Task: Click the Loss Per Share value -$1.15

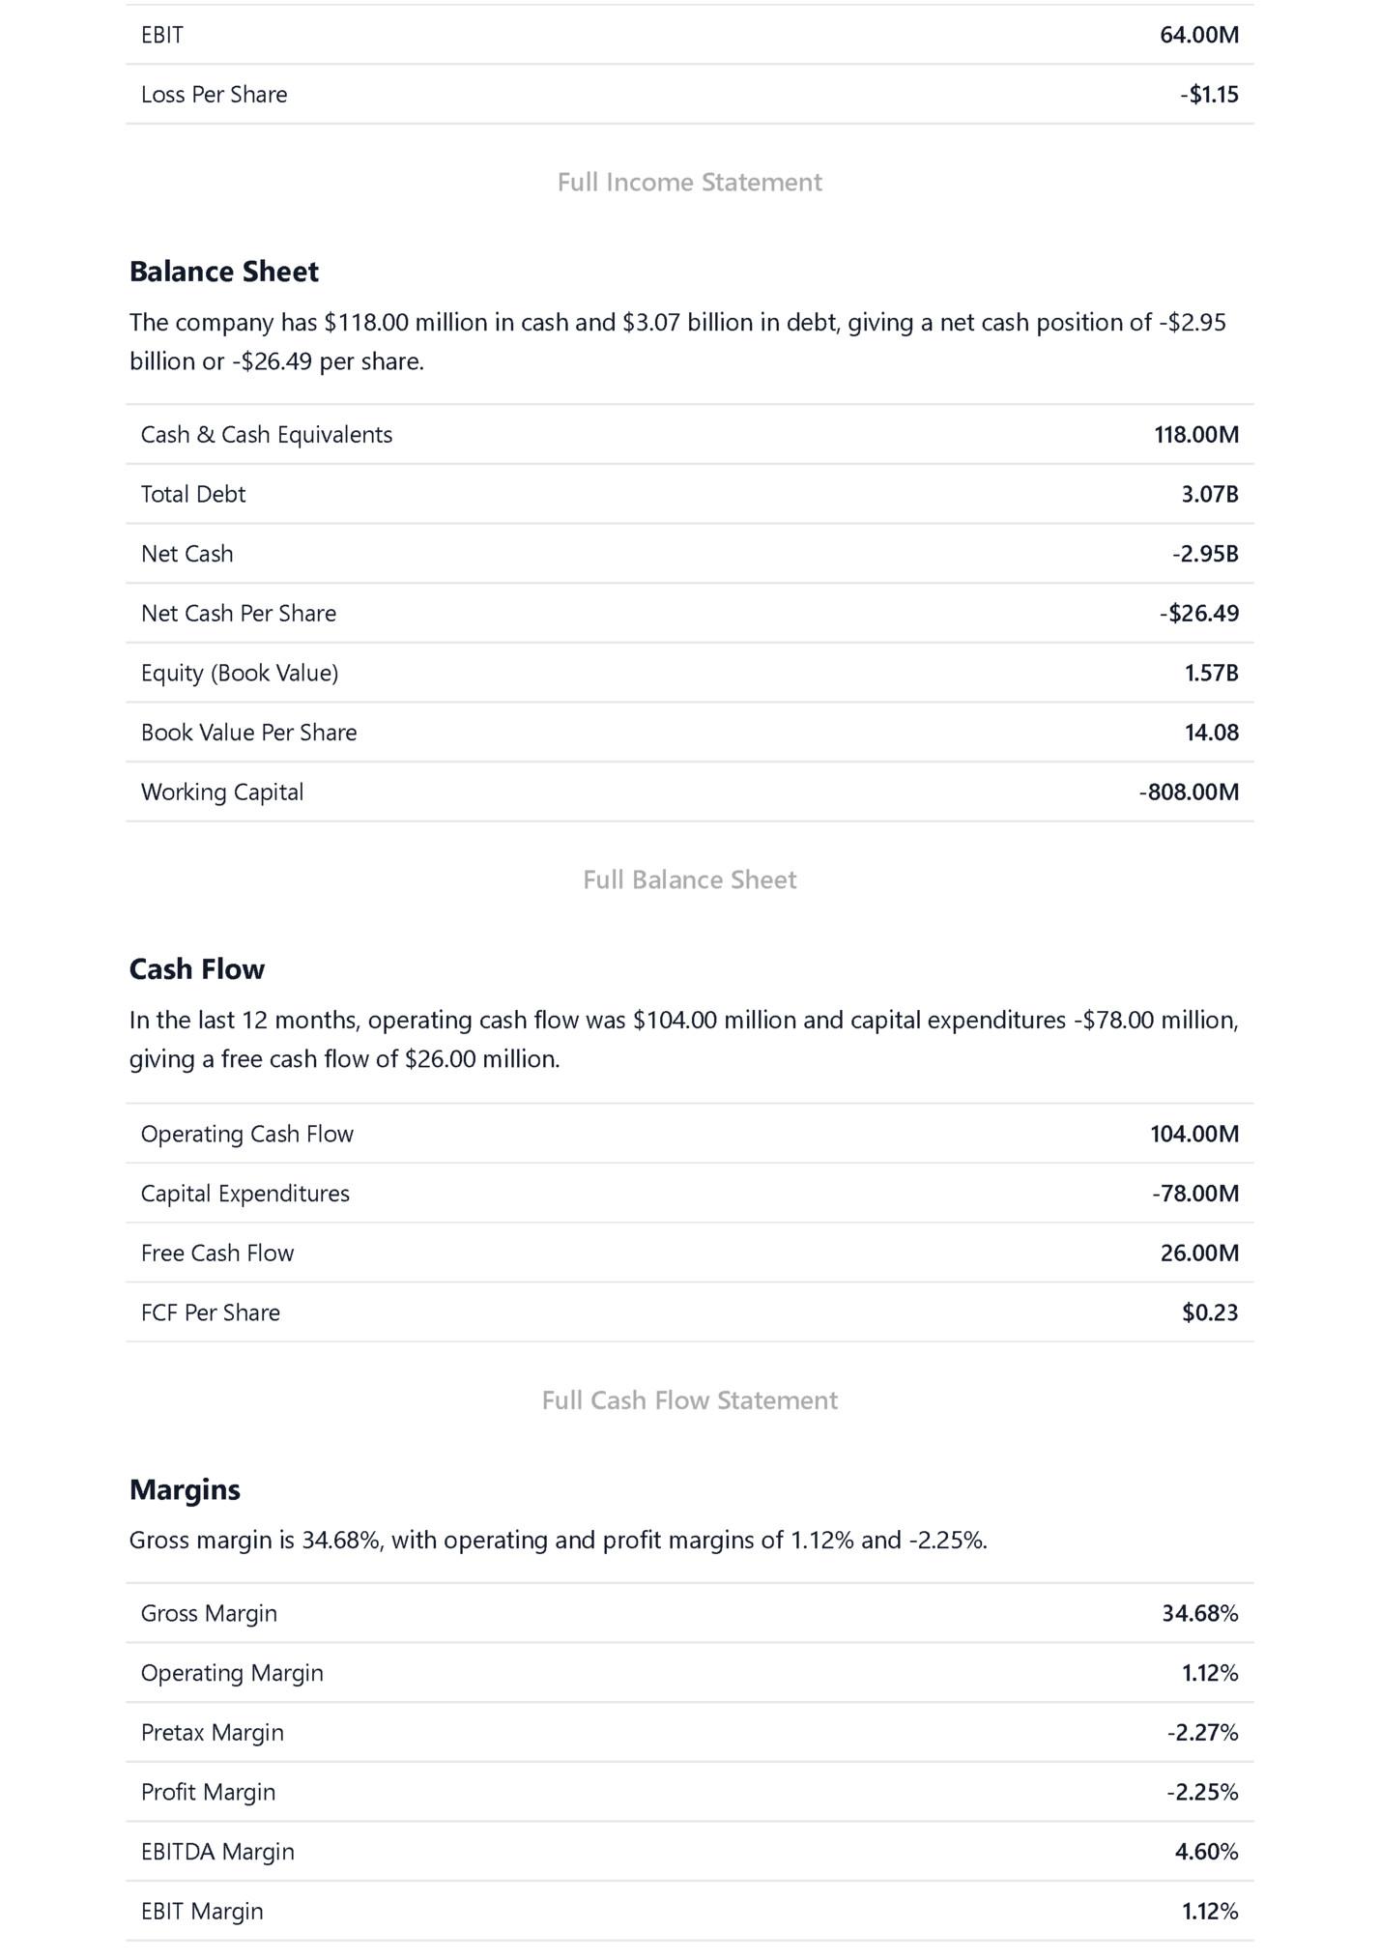Action: (1209, 95)
